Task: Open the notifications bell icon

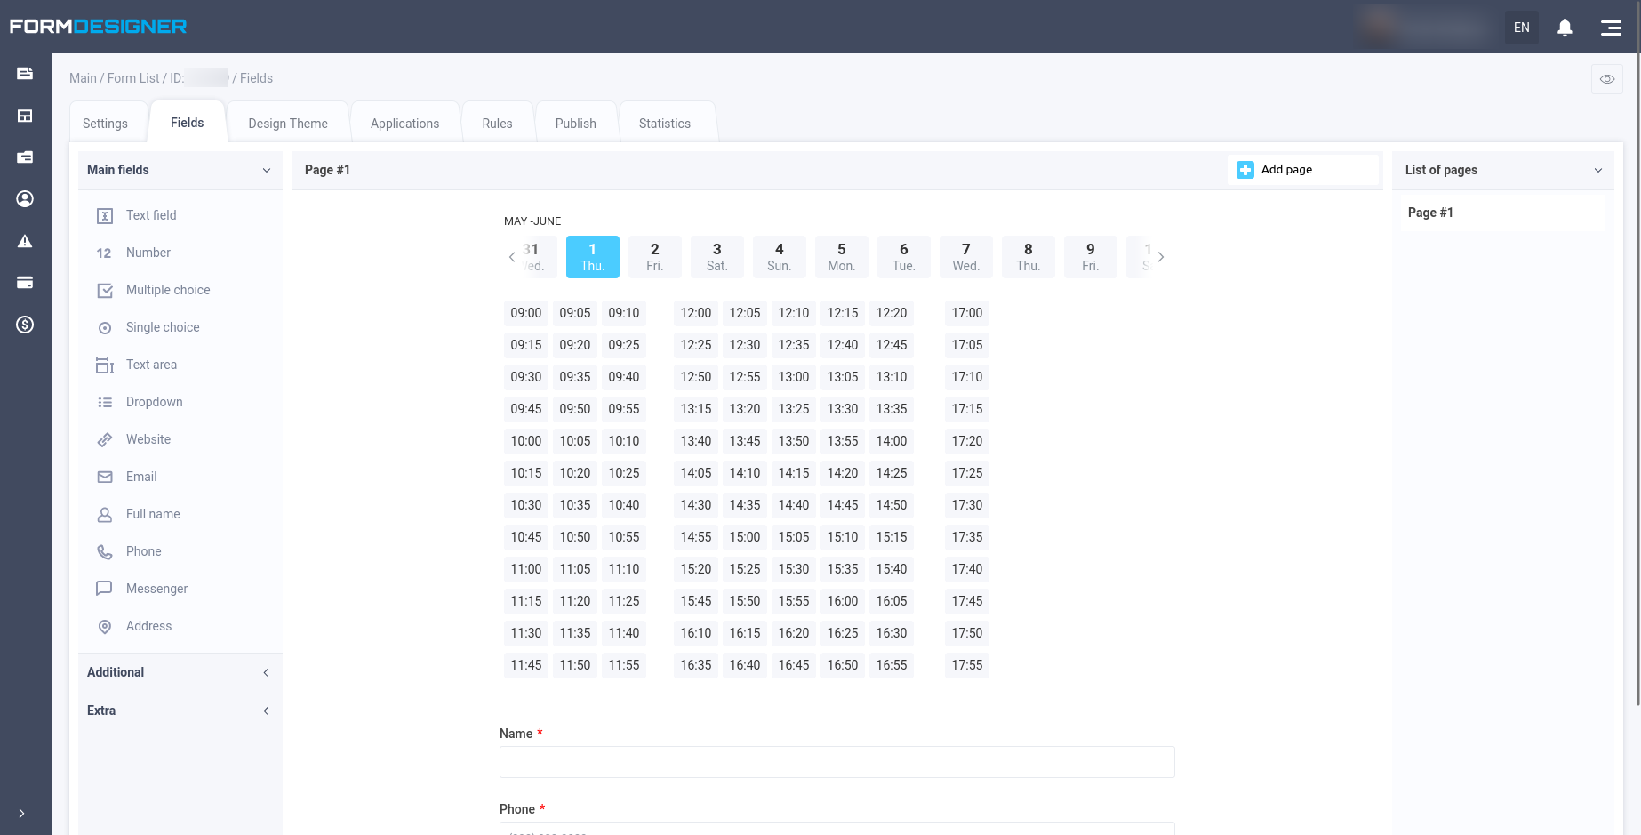Action: click(1565, 28)
